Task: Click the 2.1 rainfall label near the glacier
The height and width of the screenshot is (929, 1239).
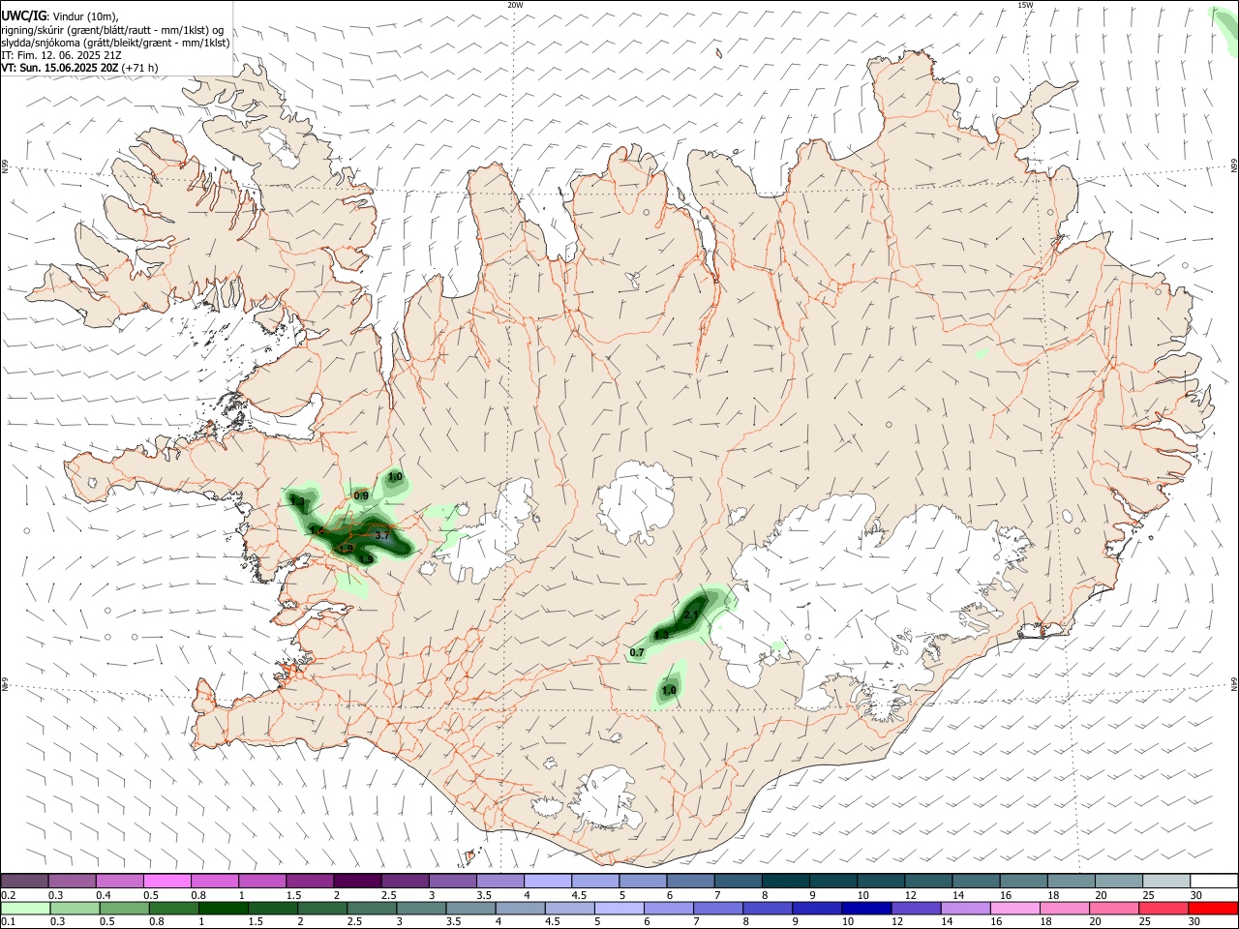Action: (x=691, y=615)
